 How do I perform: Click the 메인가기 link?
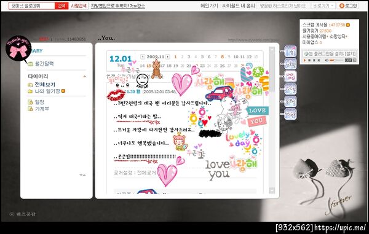coord(209,6)
